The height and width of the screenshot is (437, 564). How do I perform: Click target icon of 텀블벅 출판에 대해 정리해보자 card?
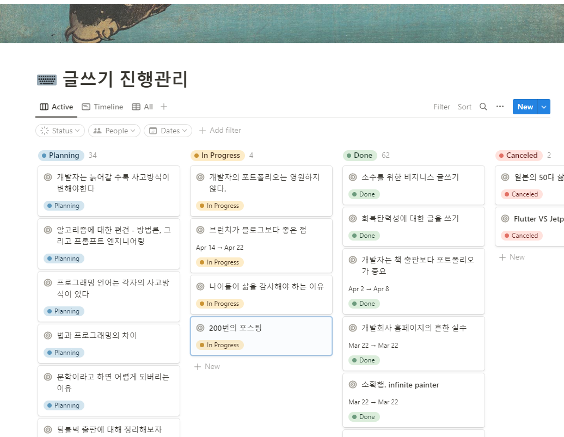pyautogui.click(x=48, y=429)
